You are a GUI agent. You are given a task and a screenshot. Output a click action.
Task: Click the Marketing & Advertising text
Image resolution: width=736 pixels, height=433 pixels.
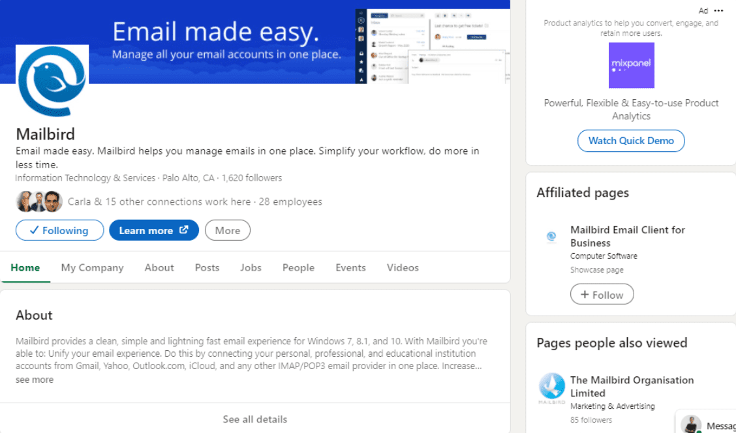(613, 406)
